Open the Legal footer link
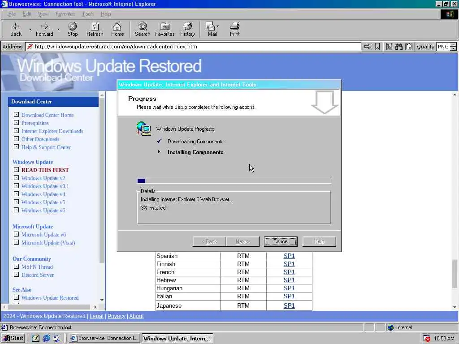 point(96,316)
